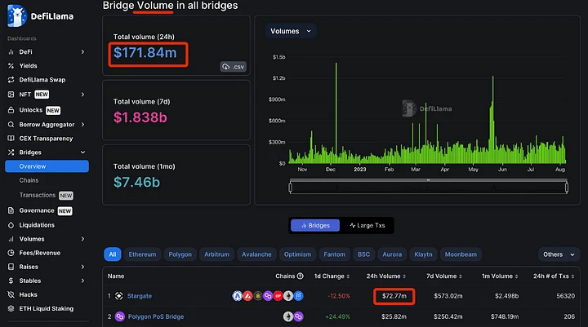Image resolution: width=588 pixels, height=327 pixels.
Task: Click the Stargate bridge icon
Action: [118, 295]
